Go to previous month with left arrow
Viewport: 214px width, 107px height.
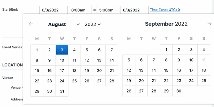tap(31, 24)
